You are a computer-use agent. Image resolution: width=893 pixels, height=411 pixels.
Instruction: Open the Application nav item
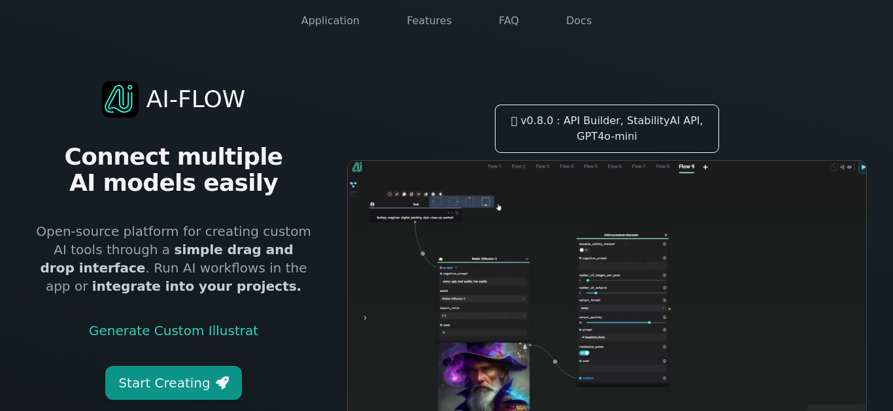click(x=330, y=20)
